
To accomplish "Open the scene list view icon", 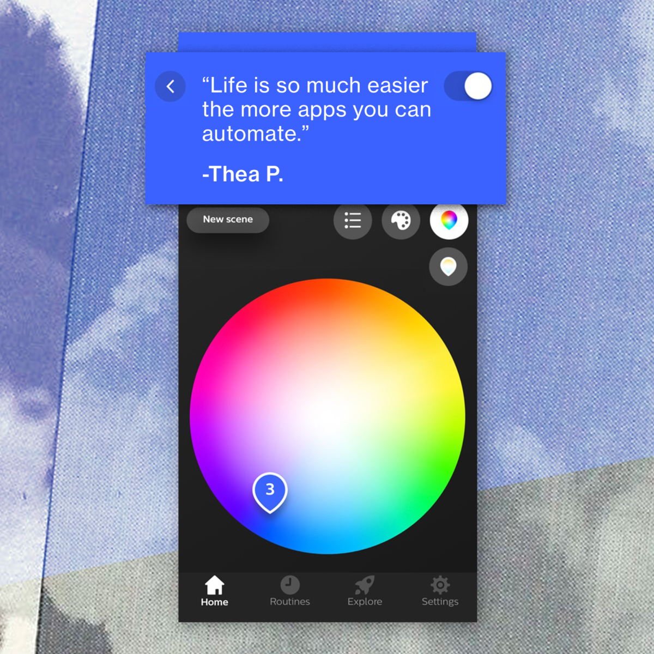I will 353,221.
